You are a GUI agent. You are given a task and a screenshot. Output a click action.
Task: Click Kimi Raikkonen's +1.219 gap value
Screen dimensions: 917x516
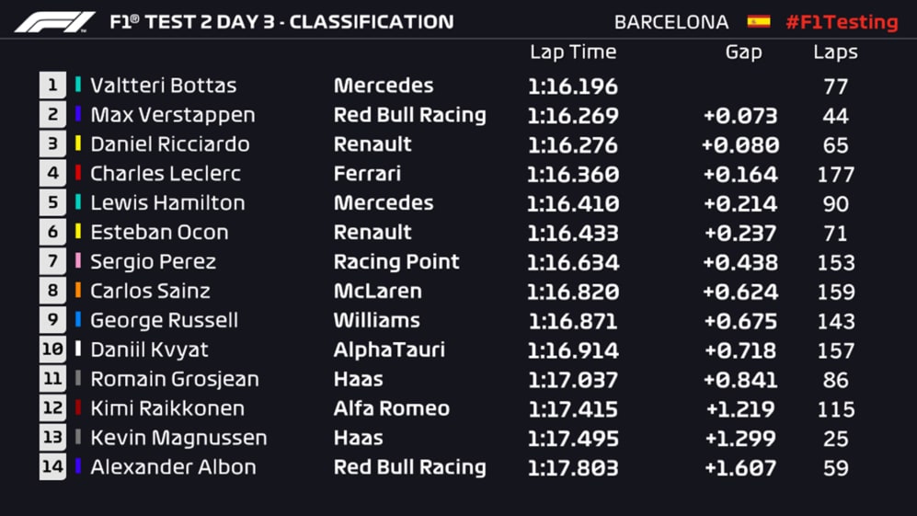pyautogui.click(x=740, y=409)
